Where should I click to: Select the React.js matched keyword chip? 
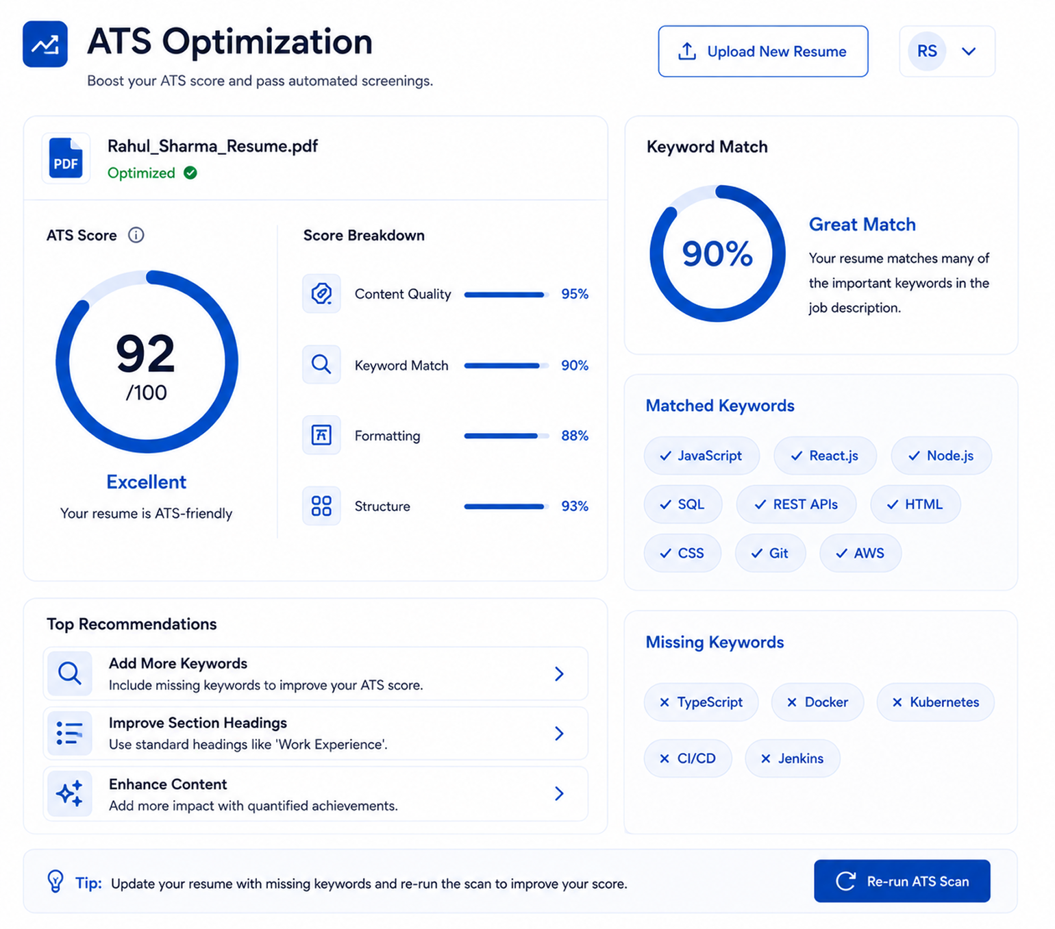(x=825, y=456)
